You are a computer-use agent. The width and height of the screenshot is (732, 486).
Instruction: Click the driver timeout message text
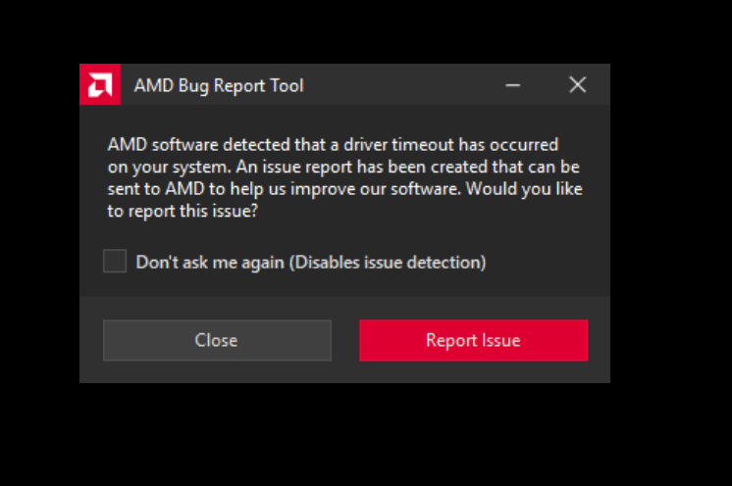pos(345,177)
